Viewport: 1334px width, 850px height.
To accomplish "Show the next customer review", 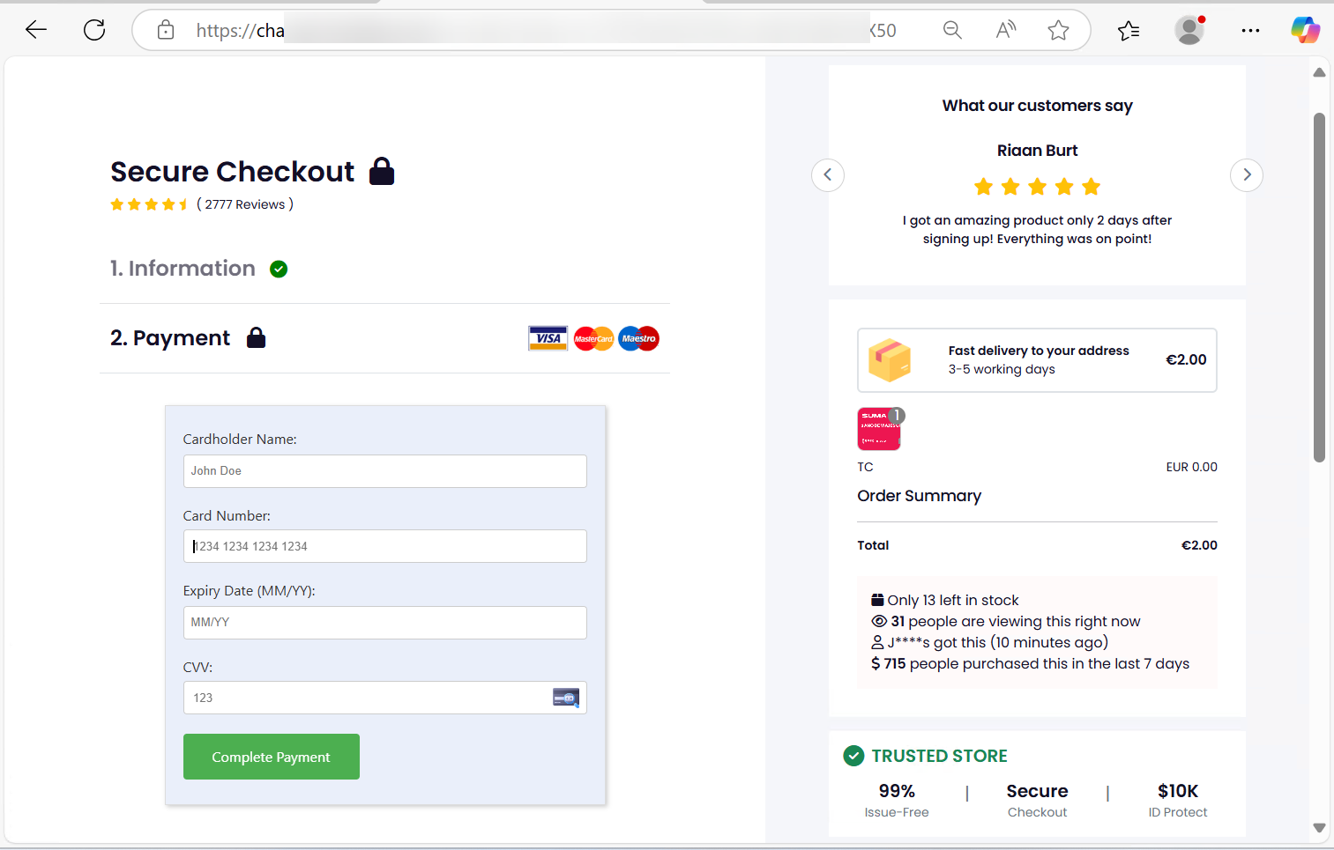I will (1246, 174).
